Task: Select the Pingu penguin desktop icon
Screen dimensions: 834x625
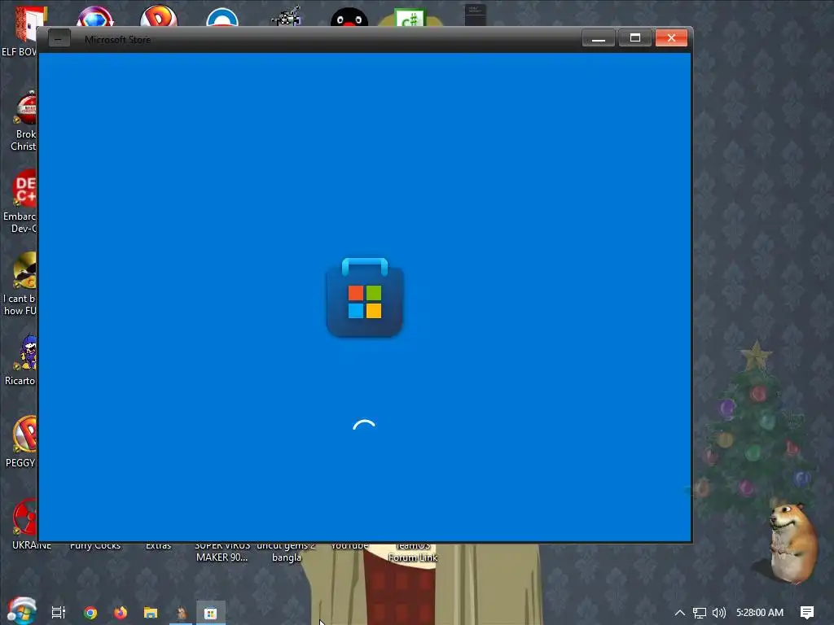Action: point(349,16)
